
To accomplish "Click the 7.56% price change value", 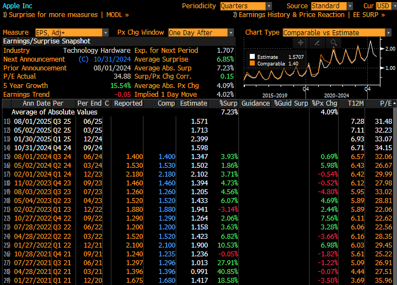I will click(329, 218).
